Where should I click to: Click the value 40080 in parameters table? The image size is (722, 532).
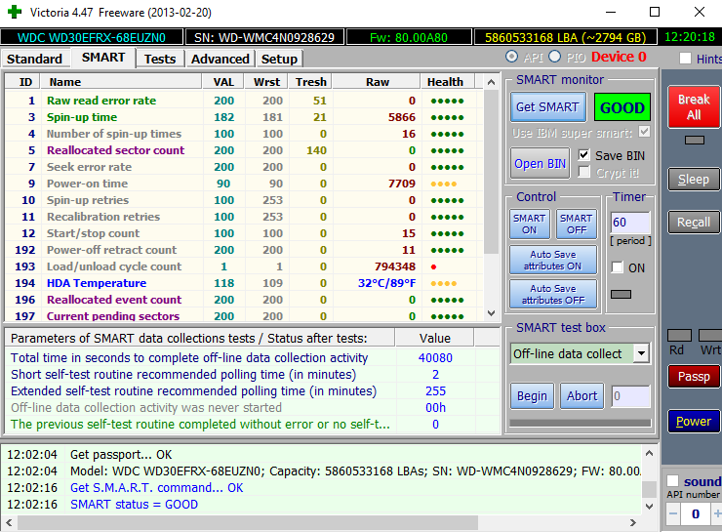point(435,358)
